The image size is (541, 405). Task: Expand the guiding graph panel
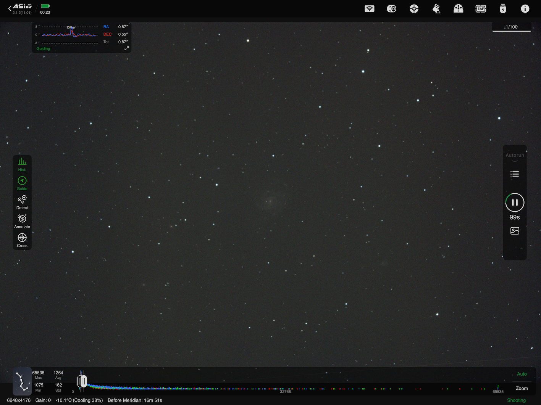point(126,48)
